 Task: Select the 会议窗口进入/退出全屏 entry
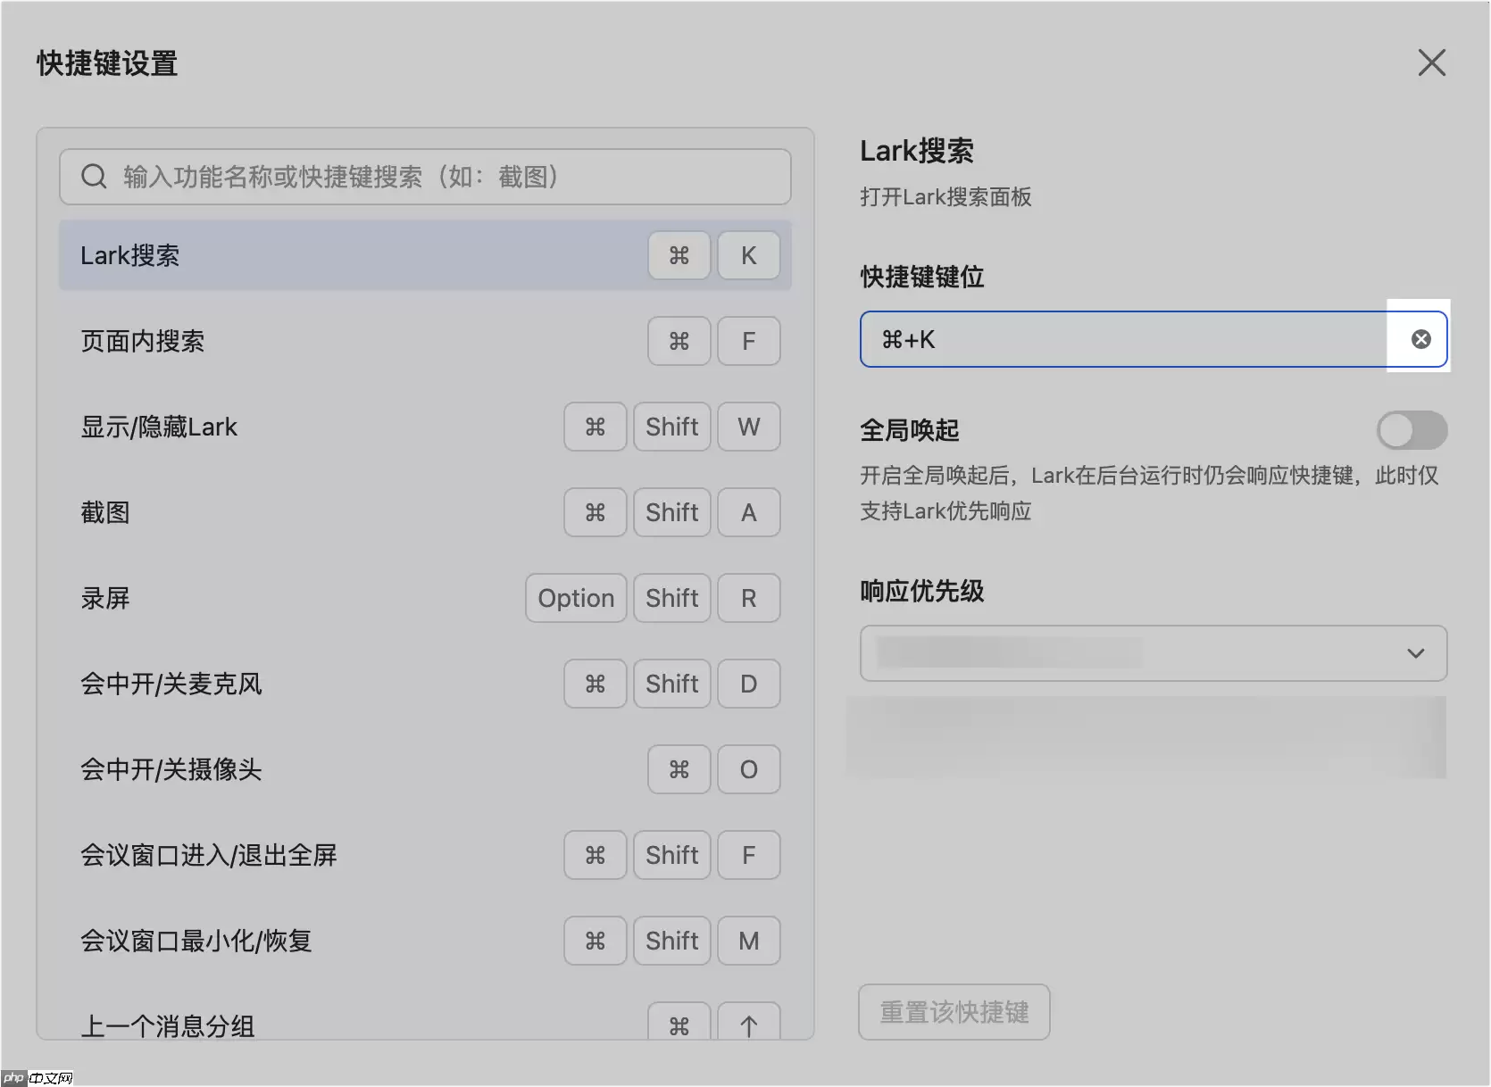[x=268, y=855]
